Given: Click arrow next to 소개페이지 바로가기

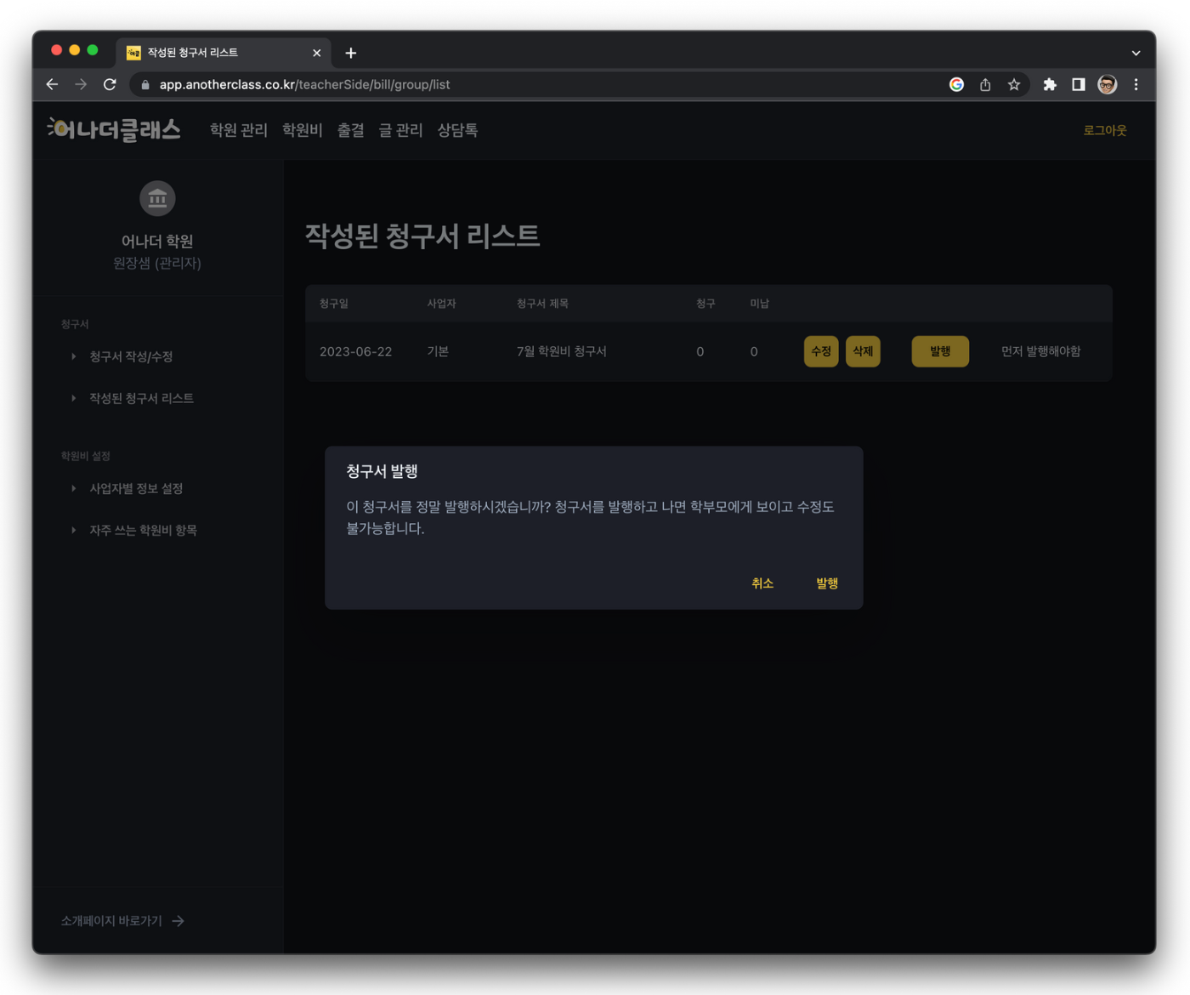Looking at the screenshot, I should [178, 921].
